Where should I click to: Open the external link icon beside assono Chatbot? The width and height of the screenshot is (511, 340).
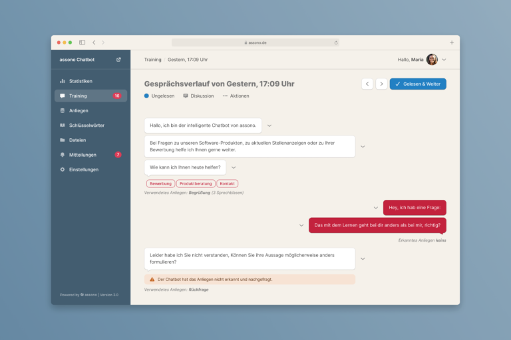(118, 60)
